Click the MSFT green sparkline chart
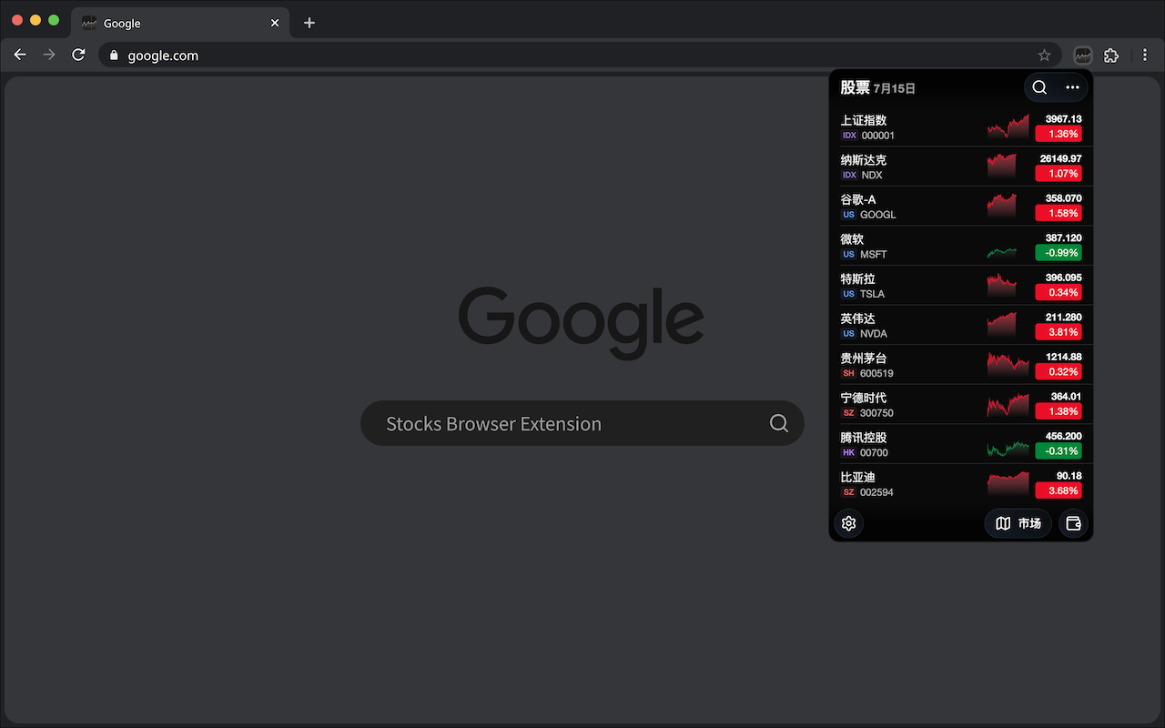 (x=1002, y=252)
